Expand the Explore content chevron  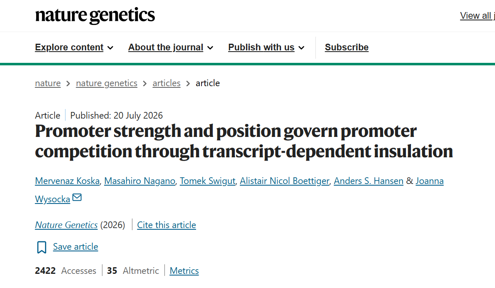(x=110, y=48)
